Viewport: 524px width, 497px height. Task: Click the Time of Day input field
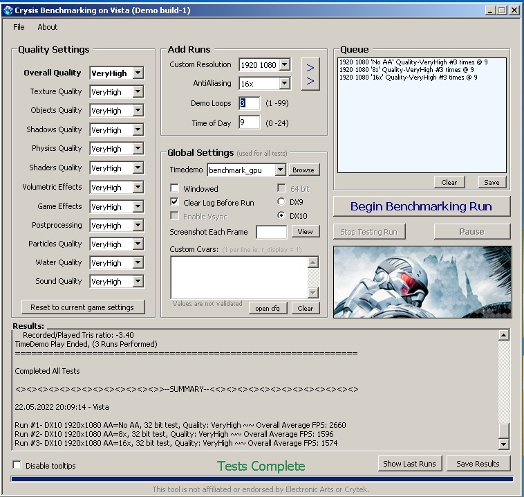coord(250,122)
